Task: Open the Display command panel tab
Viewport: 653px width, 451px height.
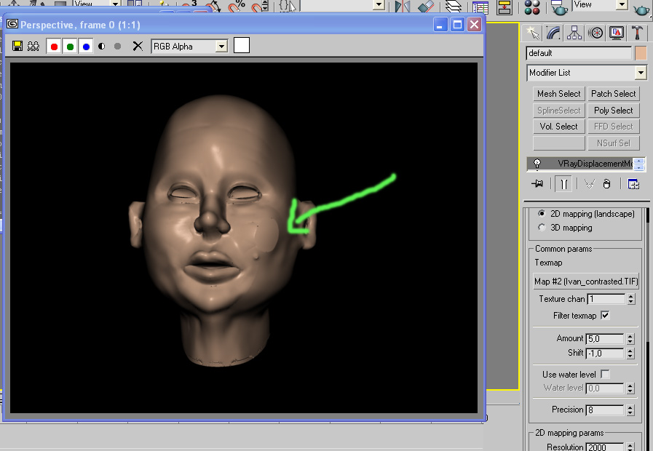Action: point(617,33)
